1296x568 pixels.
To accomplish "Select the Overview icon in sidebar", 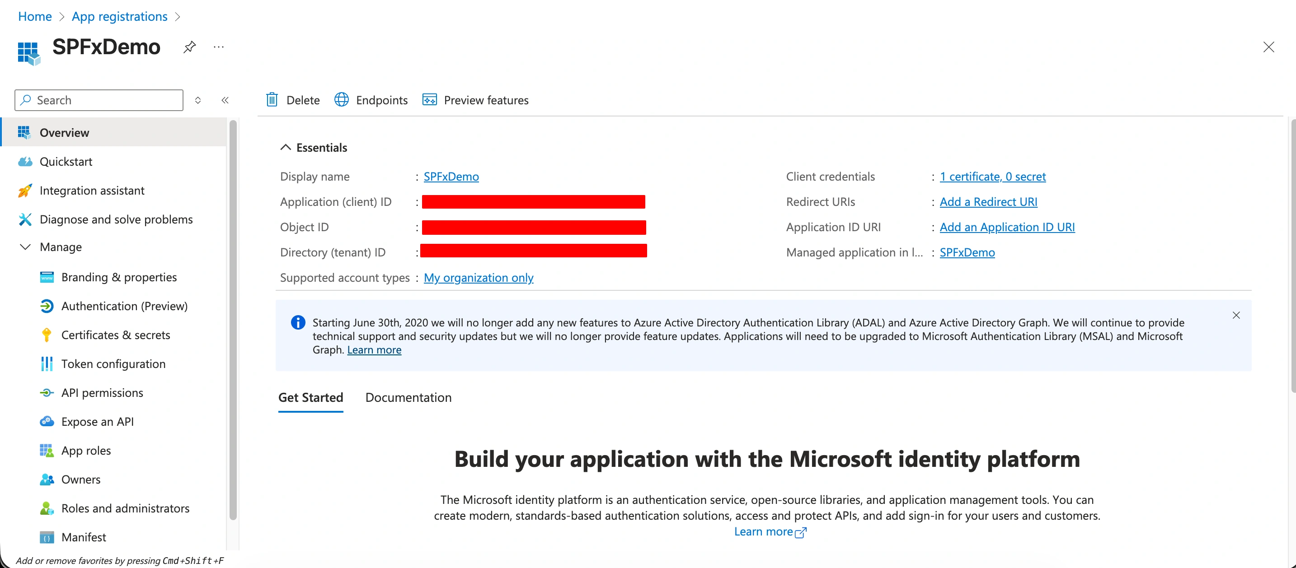I will click(x=24, y=132).
